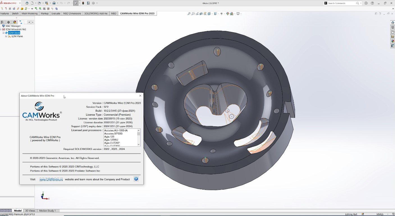Image resolution: width=395 pixels, height=216 pixels.
Task: Click Edit Appearance color ball icon in view toolbar
Action: click(x=227, y=13)
